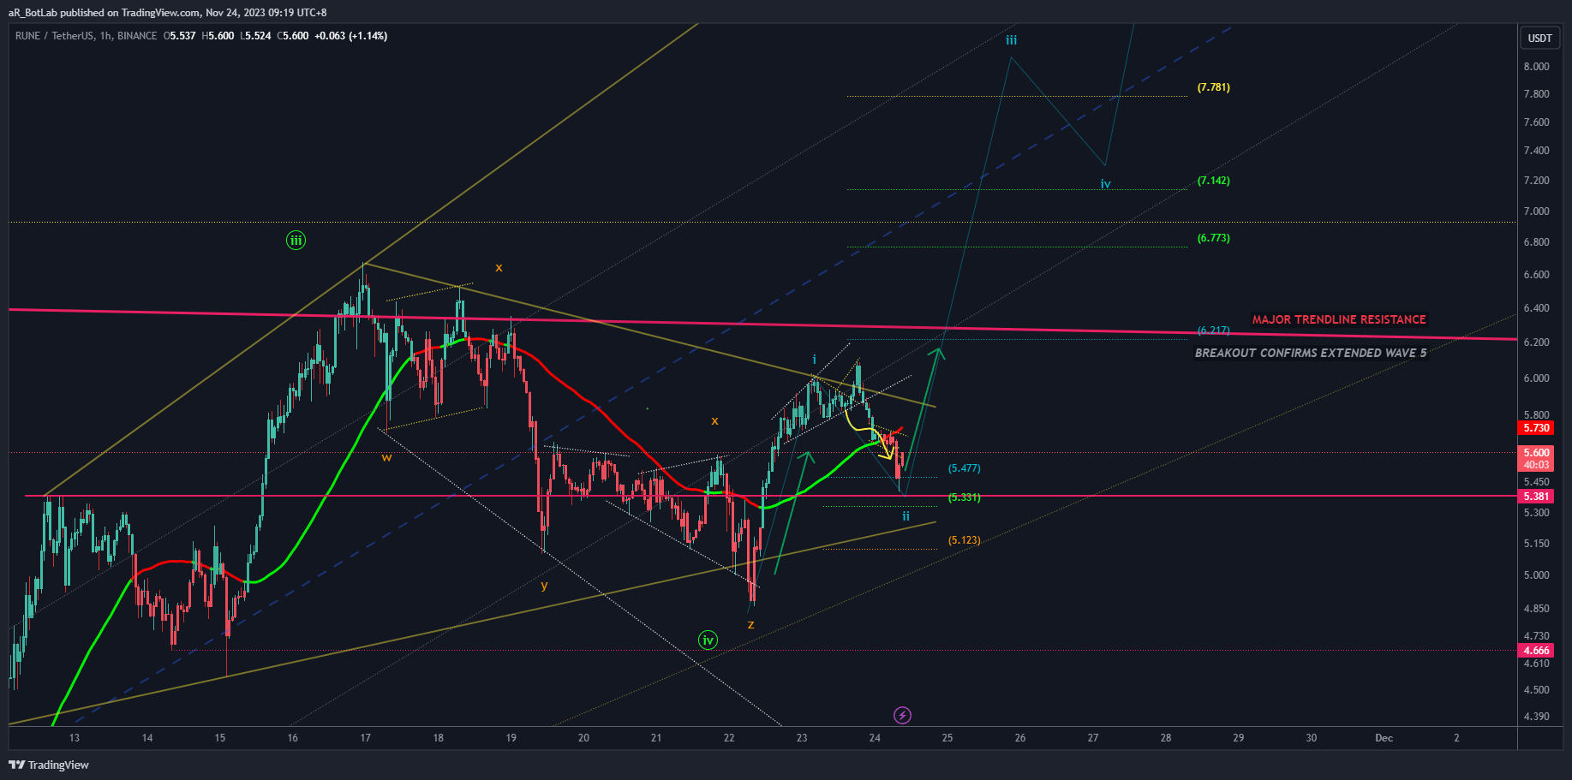Click the Dec label on time axis

(1384, 738)
